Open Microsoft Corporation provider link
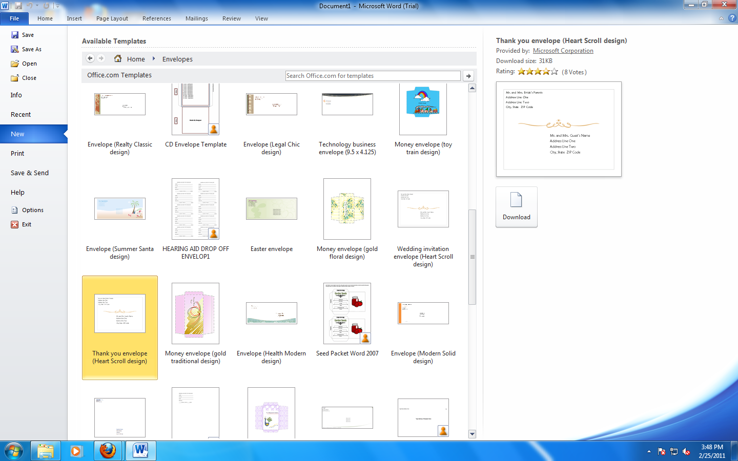The width and height of the screenshot is (738, 461). (x=563, y=51)
